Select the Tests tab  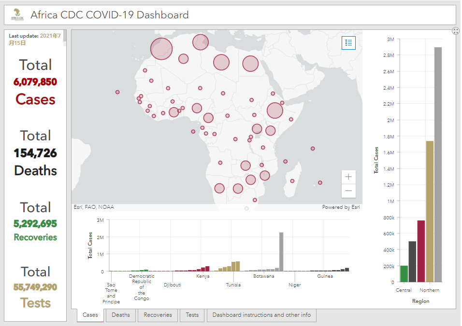192,315
